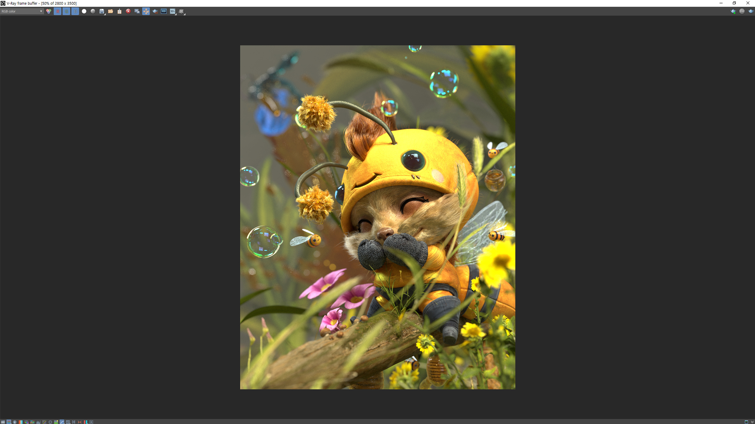Click the H icon in the bottom toolbar
The image size is (755, 424).
(74, 422)
